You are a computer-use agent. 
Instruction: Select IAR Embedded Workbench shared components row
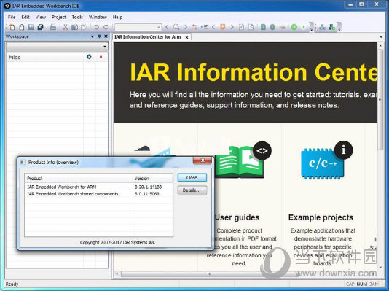(x=98, y=194)
